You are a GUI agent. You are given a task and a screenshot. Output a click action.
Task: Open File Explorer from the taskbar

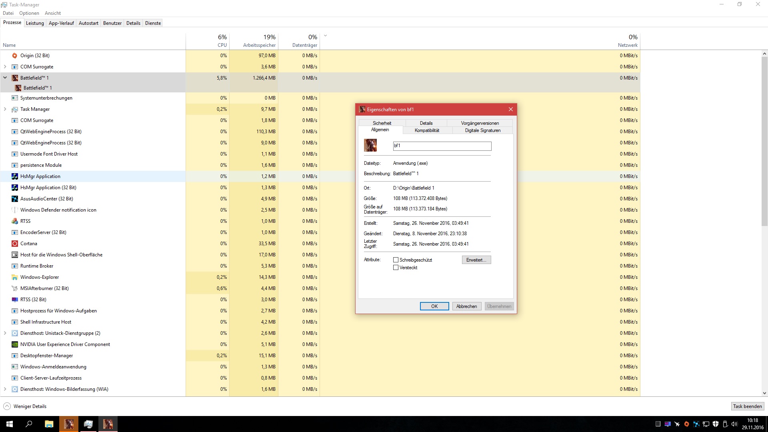(49, 424)
